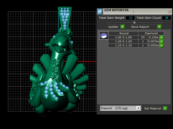Click the Total Gem Count label
The image size is (173, 129).
coord(149,18)
